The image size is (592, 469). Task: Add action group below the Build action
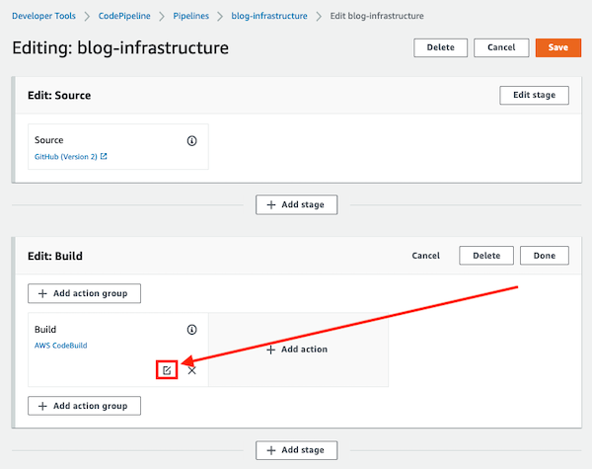[x=84, y=406]
